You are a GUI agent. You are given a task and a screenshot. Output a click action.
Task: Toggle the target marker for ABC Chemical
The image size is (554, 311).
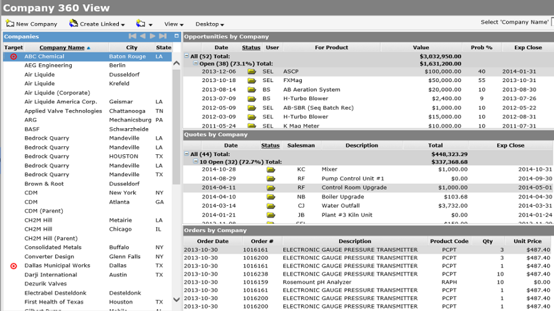point(14,57)
